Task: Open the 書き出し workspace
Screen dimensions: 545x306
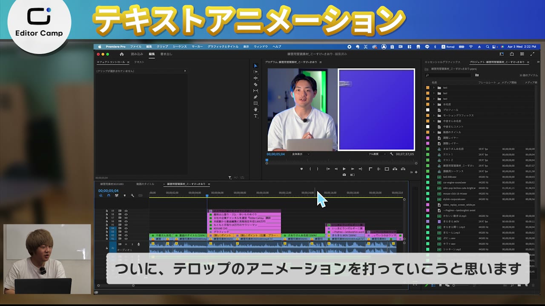Action: pyautogui.click(x=166, y=54)
